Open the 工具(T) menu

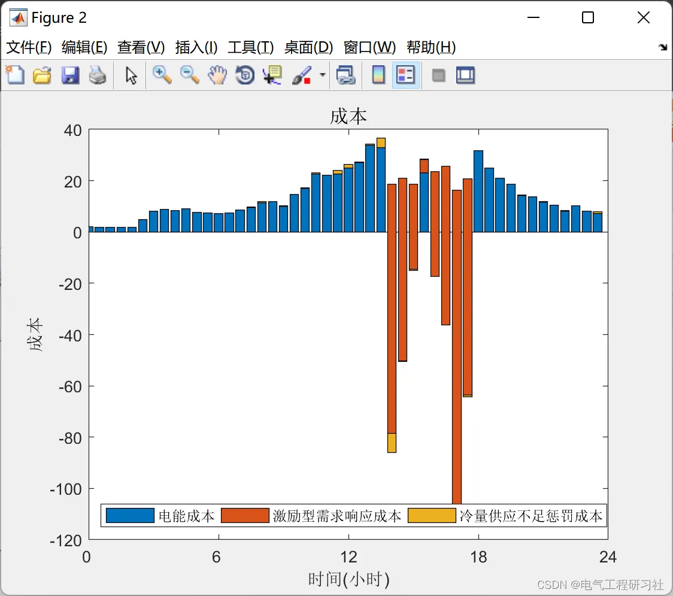(251, 47)
